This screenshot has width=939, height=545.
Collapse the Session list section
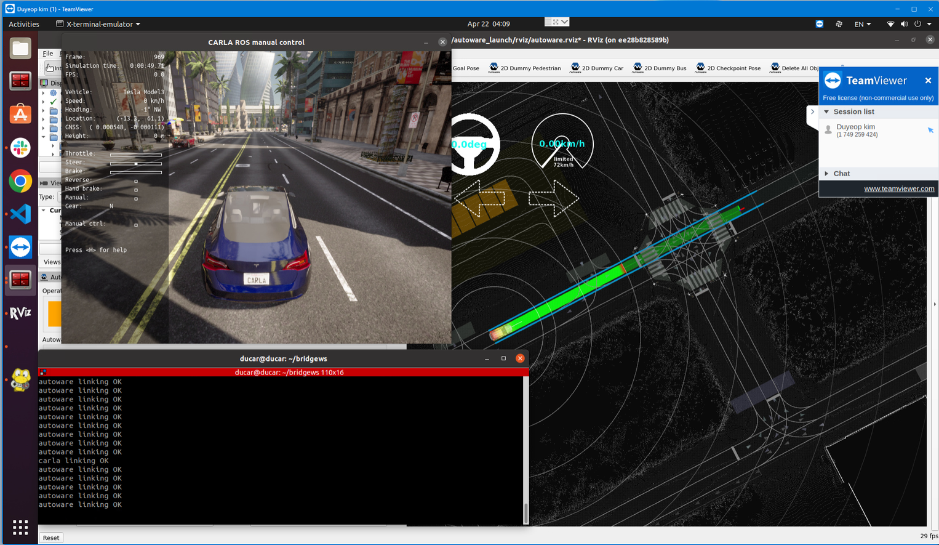pyautogui.click(x=826, y=111)
